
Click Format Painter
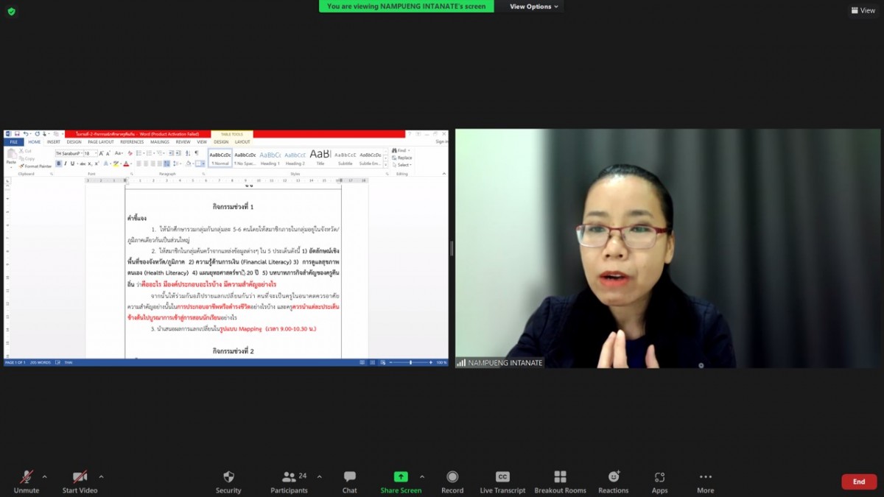tap(35, 166)
